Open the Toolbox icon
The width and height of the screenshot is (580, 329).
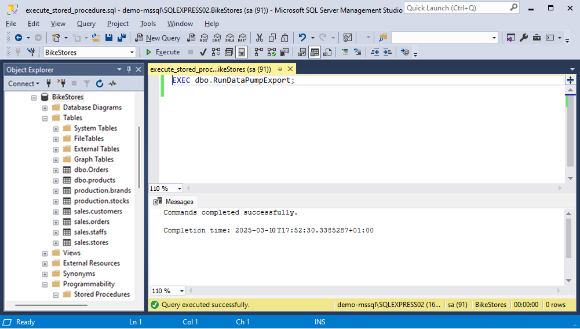[x=537, y=38]
